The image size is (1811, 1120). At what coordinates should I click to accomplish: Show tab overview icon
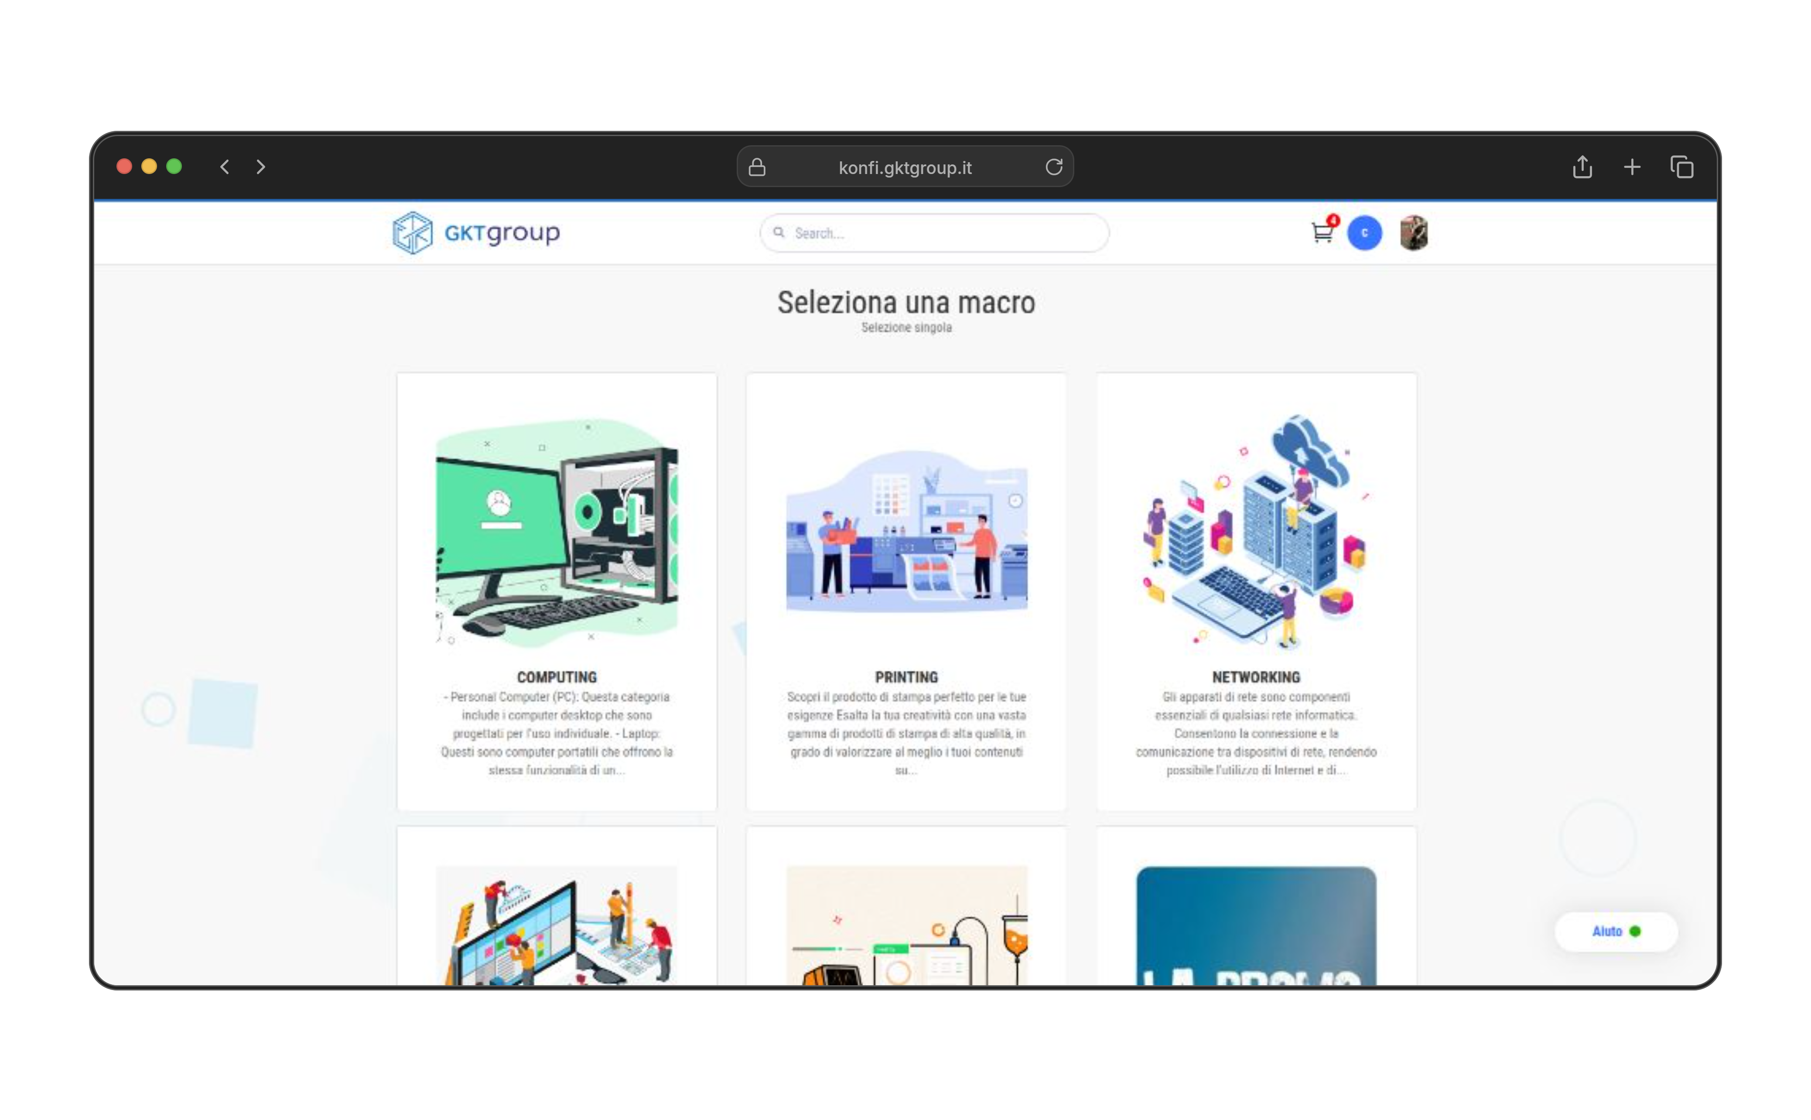click(1681, 167)
